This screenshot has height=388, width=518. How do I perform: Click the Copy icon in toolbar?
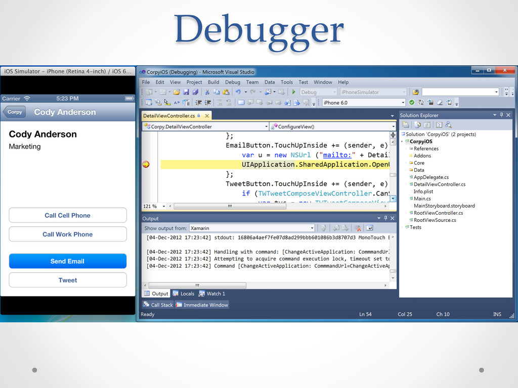pyautogui.click(x=217, y=92)
